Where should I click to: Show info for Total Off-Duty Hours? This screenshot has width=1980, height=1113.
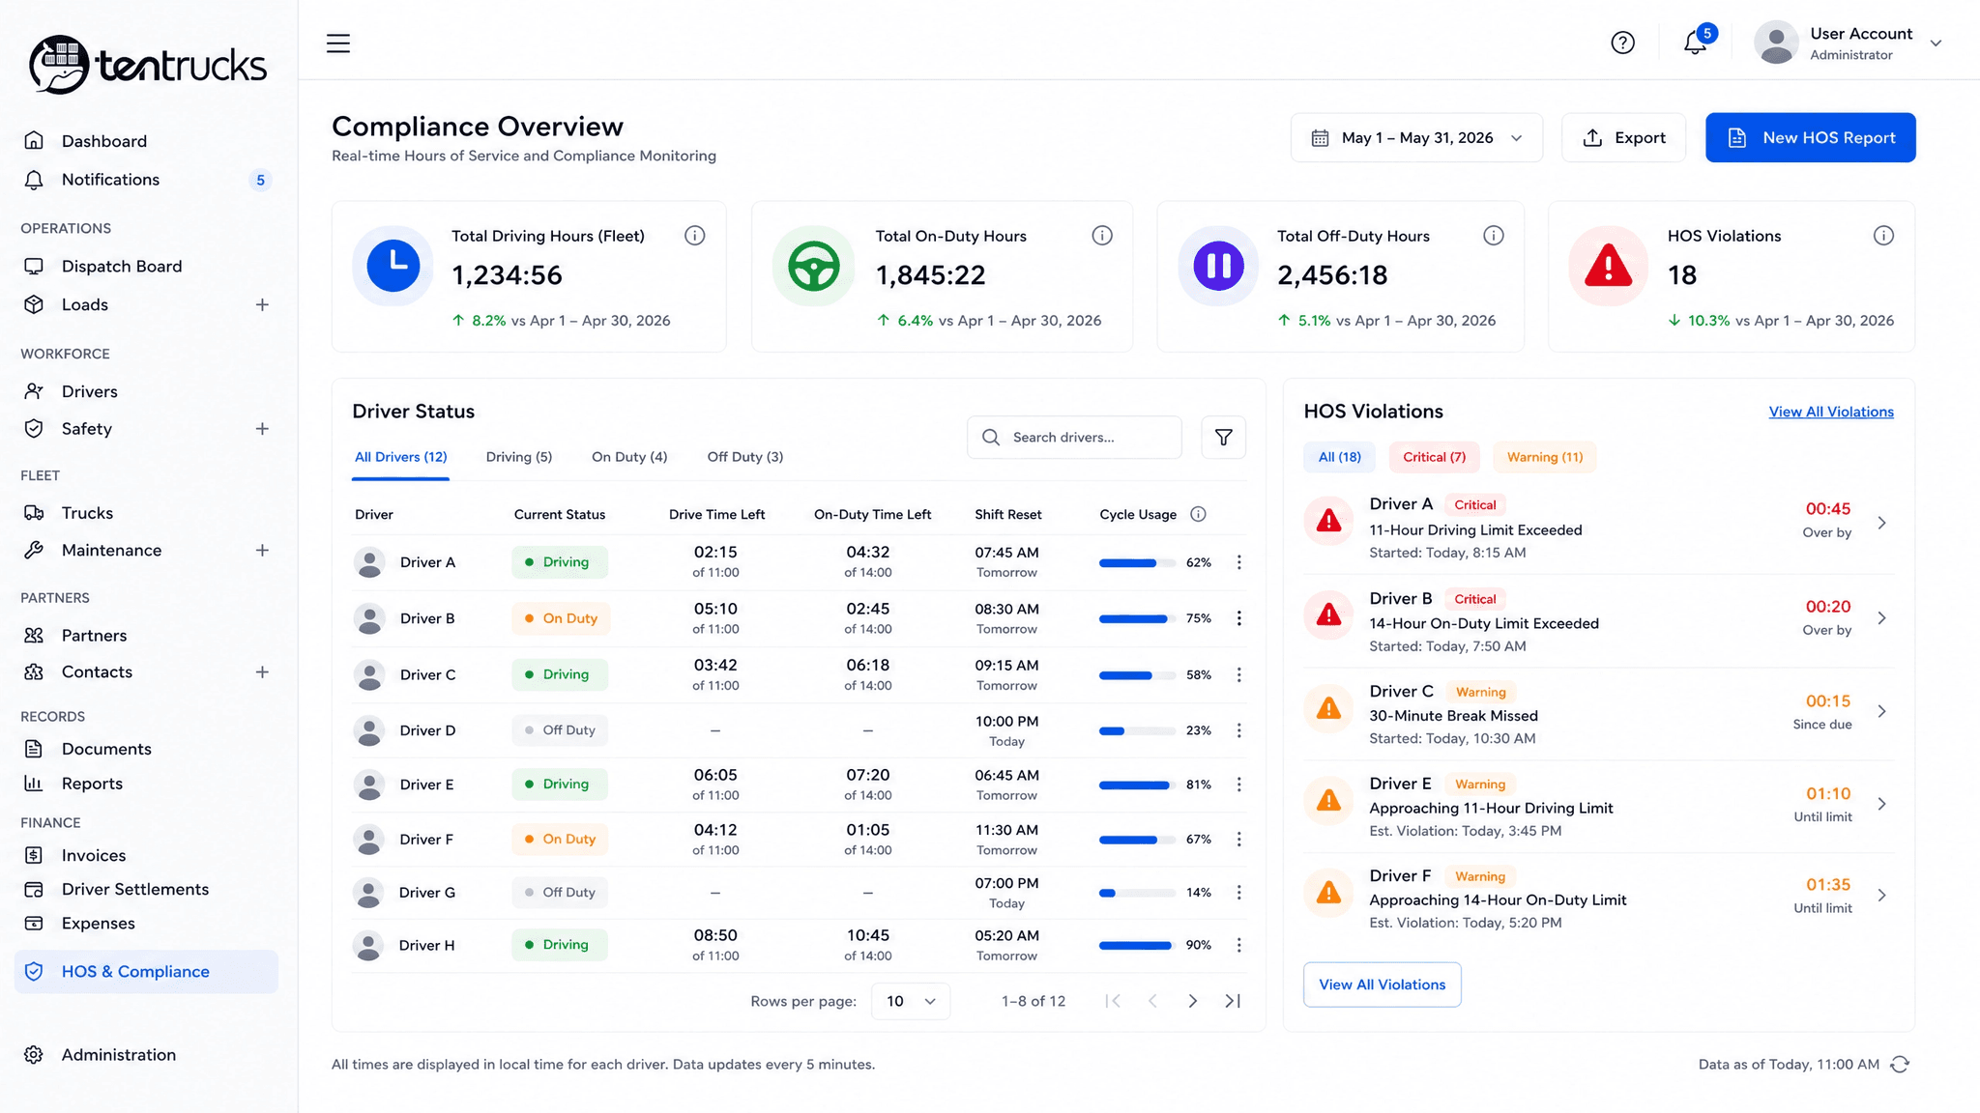click(x=1494, y=236)
